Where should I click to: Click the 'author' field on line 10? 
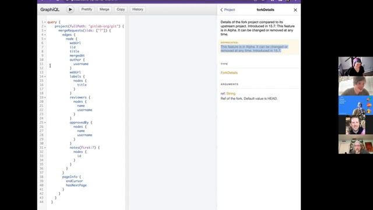tap(75, 60)
